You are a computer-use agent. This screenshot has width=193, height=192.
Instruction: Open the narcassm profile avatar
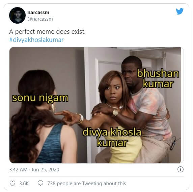tap(17, 16)
